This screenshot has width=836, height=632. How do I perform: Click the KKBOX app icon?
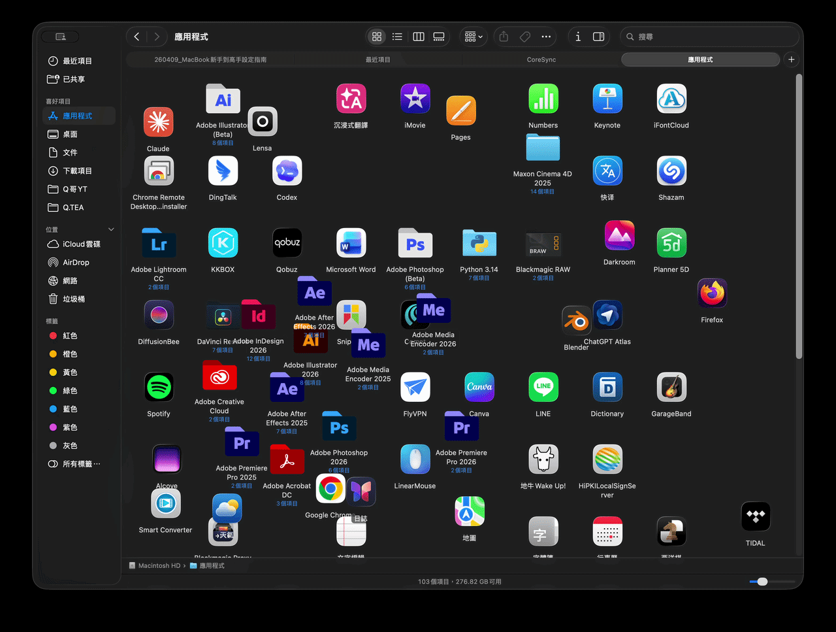[x=223, y=243]
